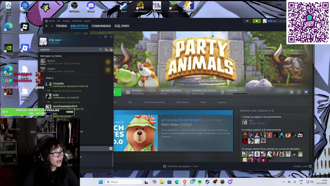Open the Guías tab
Viewport: 330px width, 186px height.
(203, 102)
